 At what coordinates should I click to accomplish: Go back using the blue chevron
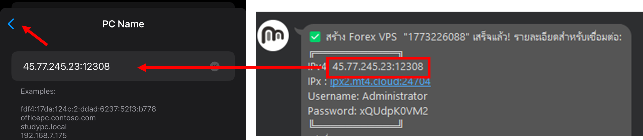[x=11, y=24]
